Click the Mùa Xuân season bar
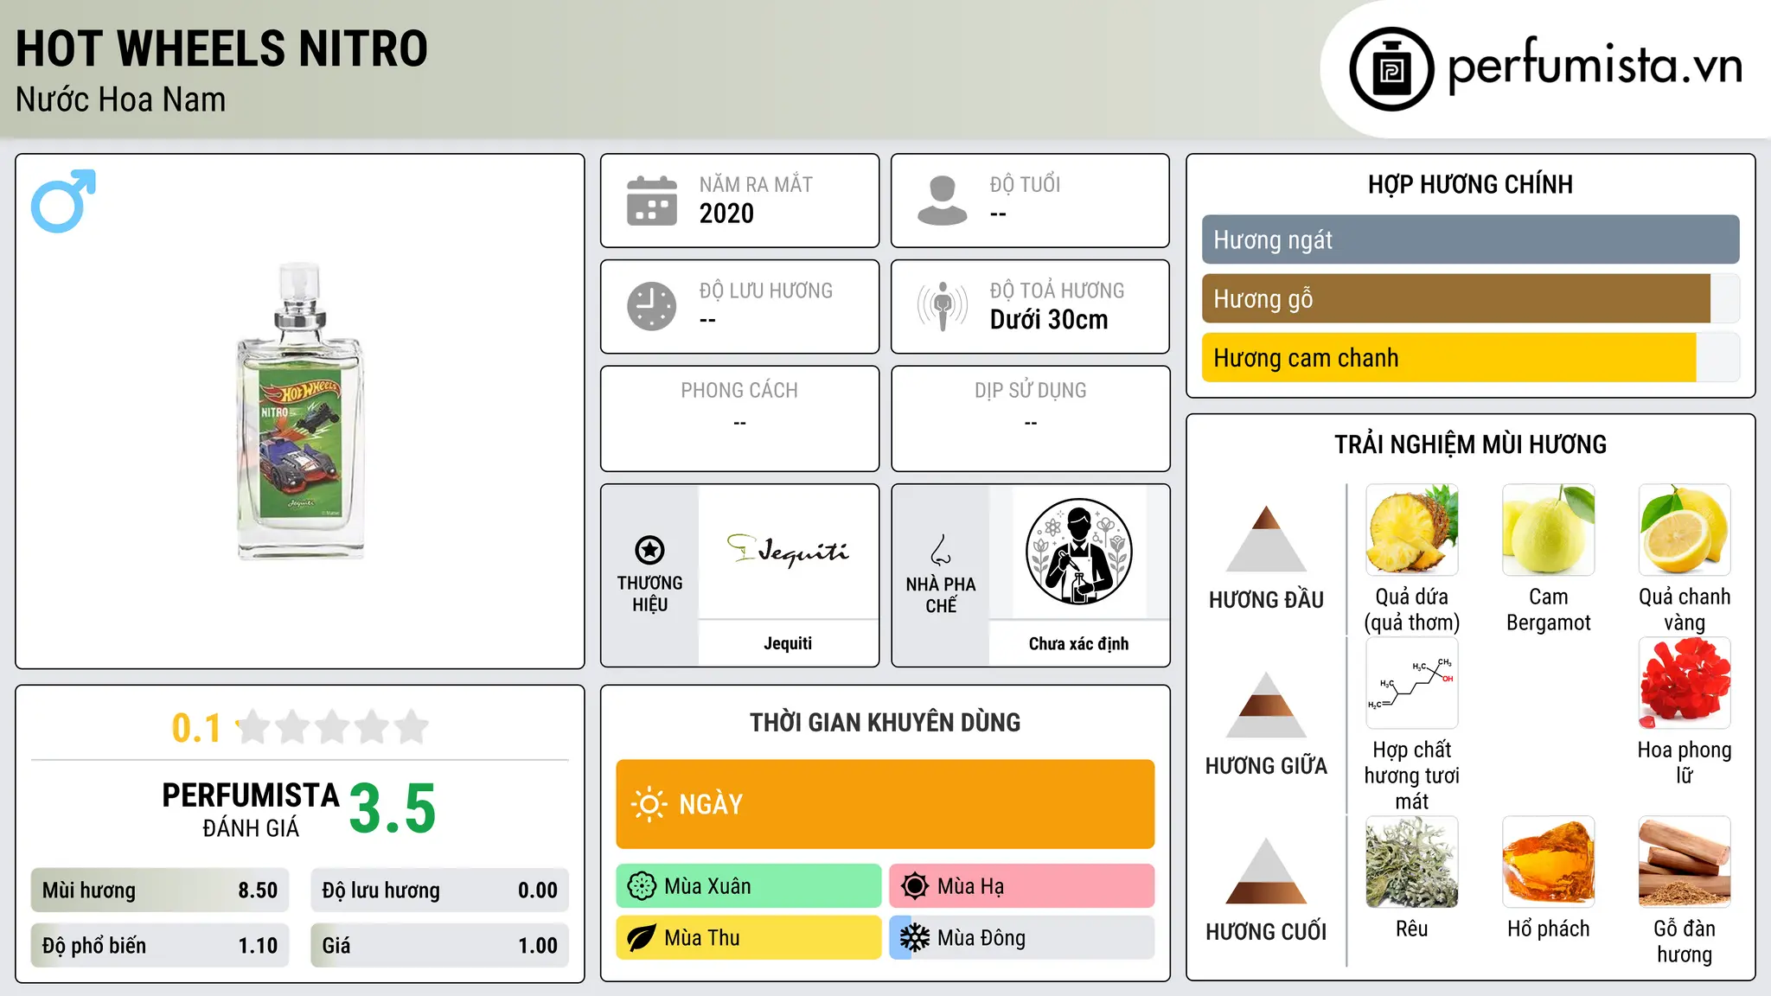 click(749, 886)
